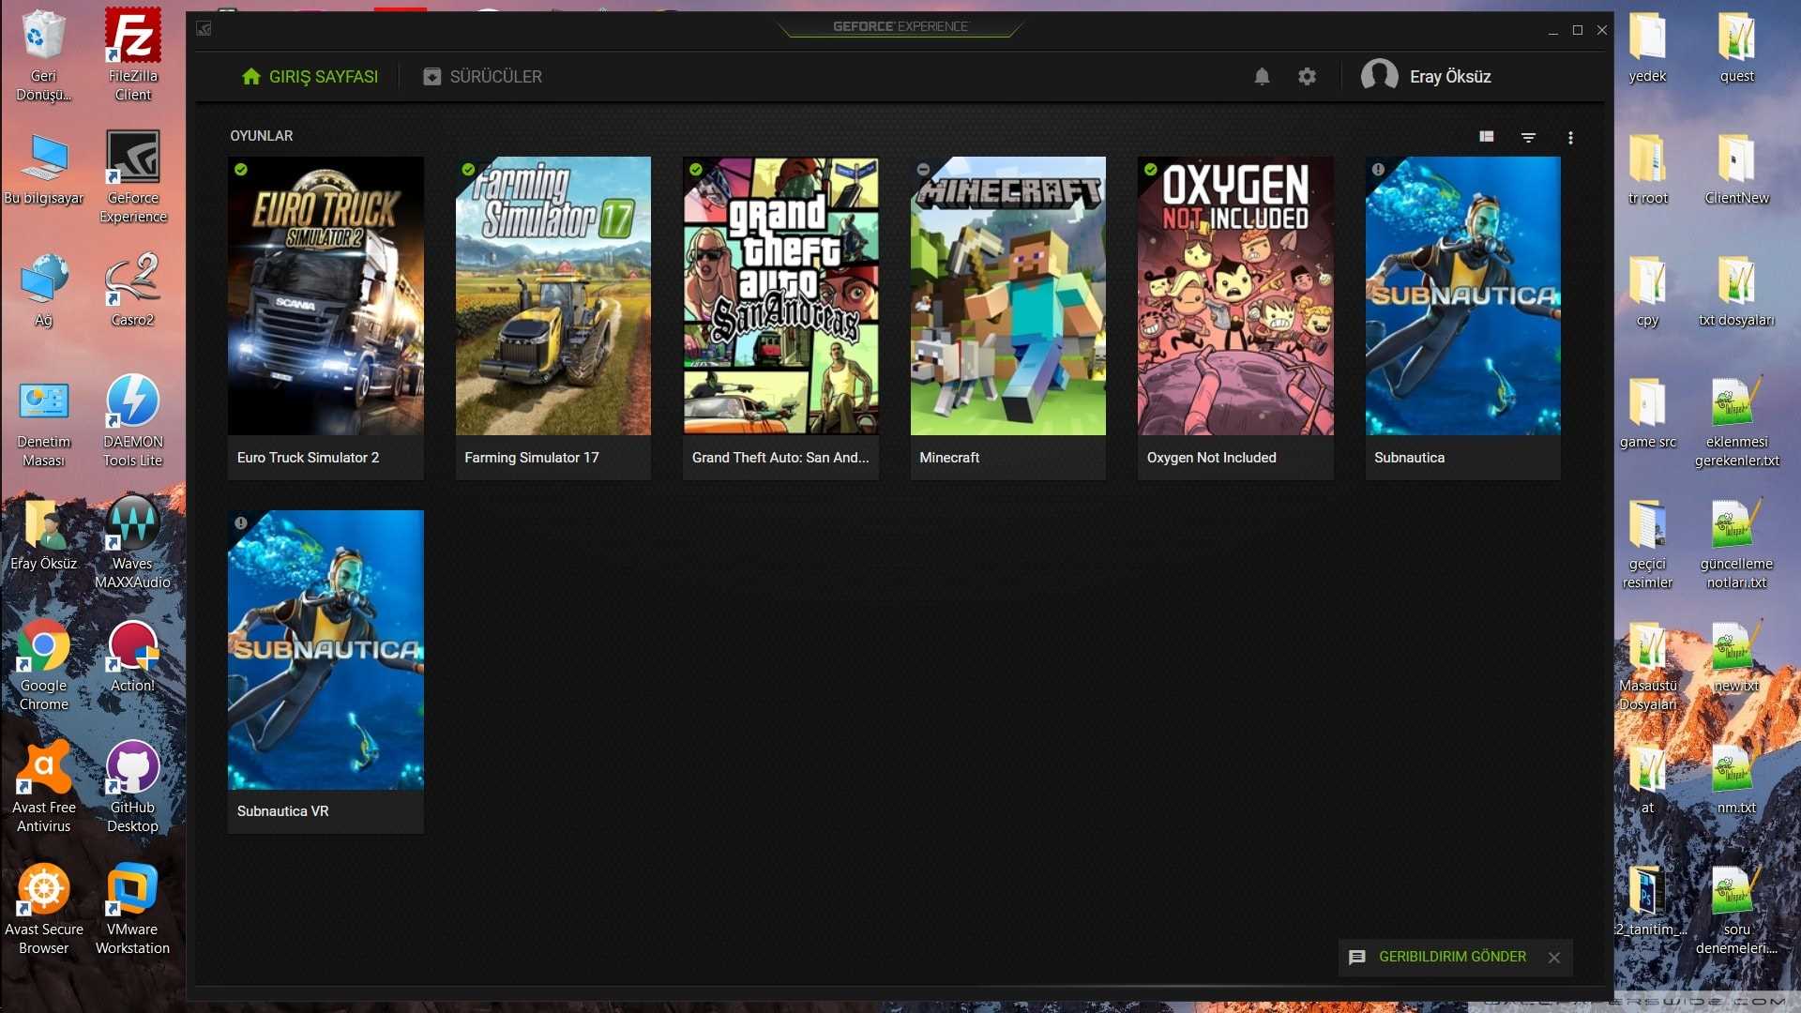Close the feedback bar notification
The width and height of the screenshot is (1801, 1013).
click(1555, 958)
